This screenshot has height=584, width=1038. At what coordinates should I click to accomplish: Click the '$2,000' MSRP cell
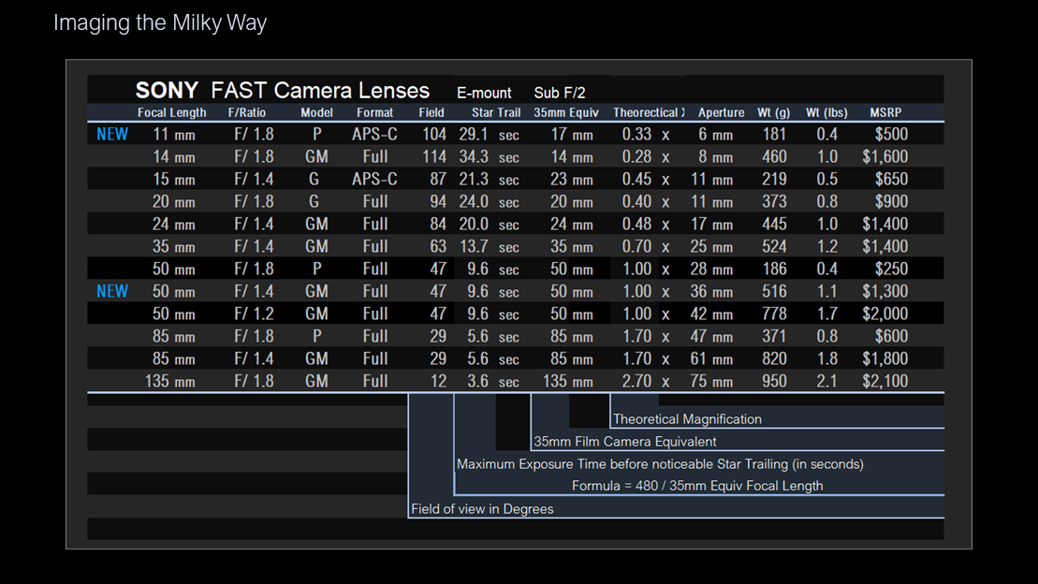885,314
